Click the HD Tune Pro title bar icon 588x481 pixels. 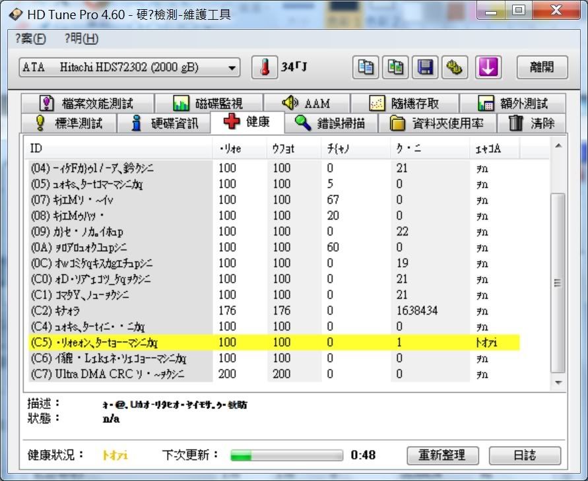coord(16,15)
